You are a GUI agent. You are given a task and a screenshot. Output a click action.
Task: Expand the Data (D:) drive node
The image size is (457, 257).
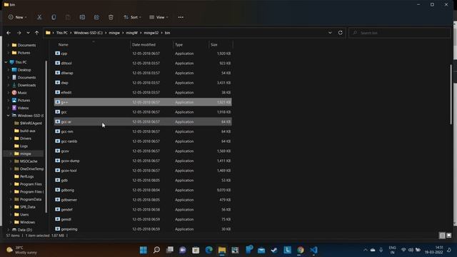click(8, 230)
